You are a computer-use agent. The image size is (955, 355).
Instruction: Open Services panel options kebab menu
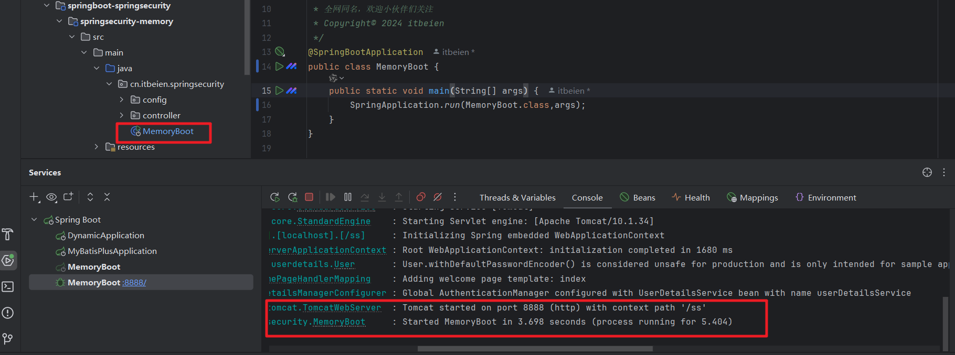944,172
